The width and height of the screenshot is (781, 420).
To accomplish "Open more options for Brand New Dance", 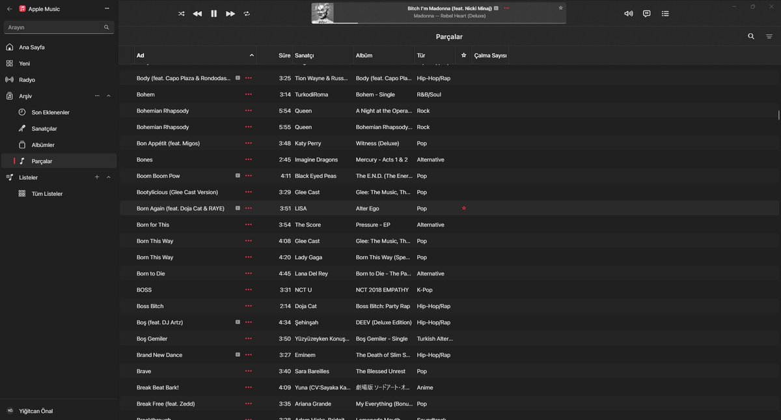I will click(248, 355).
